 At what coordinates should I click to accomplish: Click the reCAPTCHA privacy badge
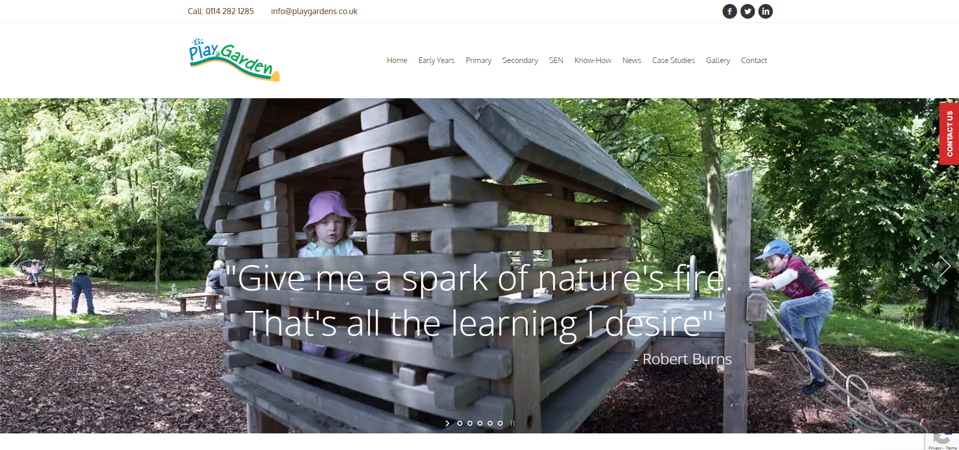click(x=942, y=440)
